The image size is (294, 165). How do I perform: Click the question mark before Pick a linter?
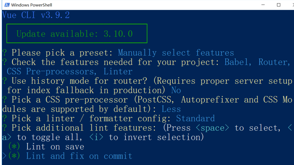[x=5, y=118]
